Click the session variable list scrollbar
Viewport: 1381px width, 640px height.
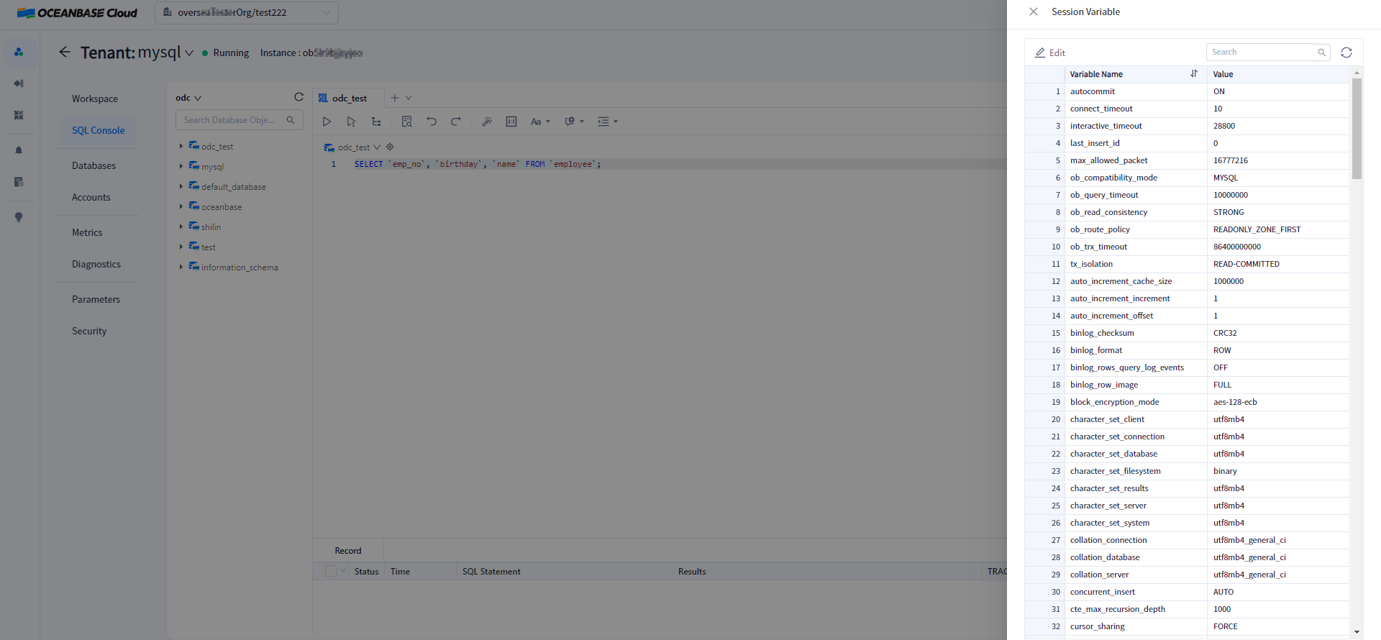click(x=1357, y=129)
